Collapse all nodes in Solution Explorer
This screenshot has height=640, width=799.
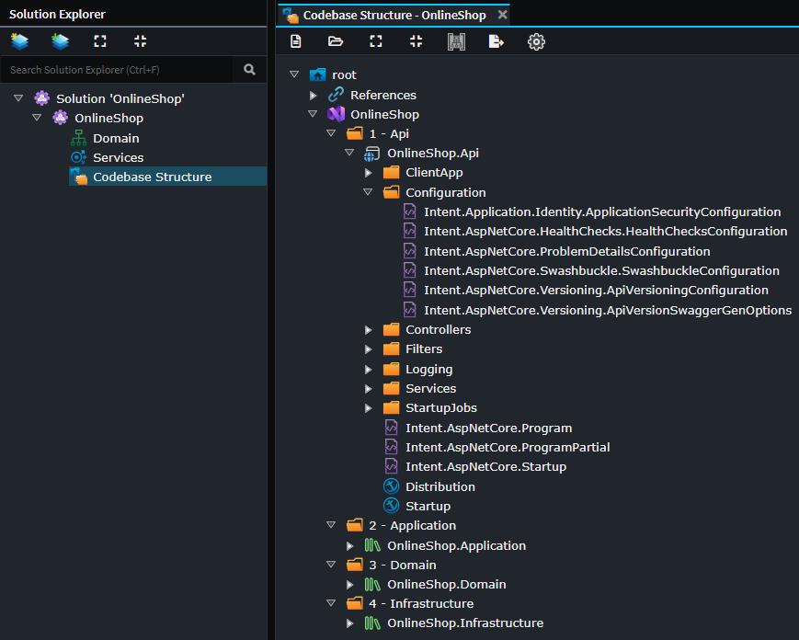click(x=140, y=40)
